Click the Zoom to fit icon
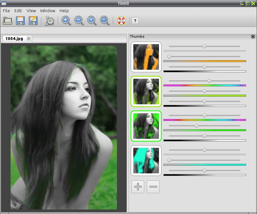 (x=104, y=20)
